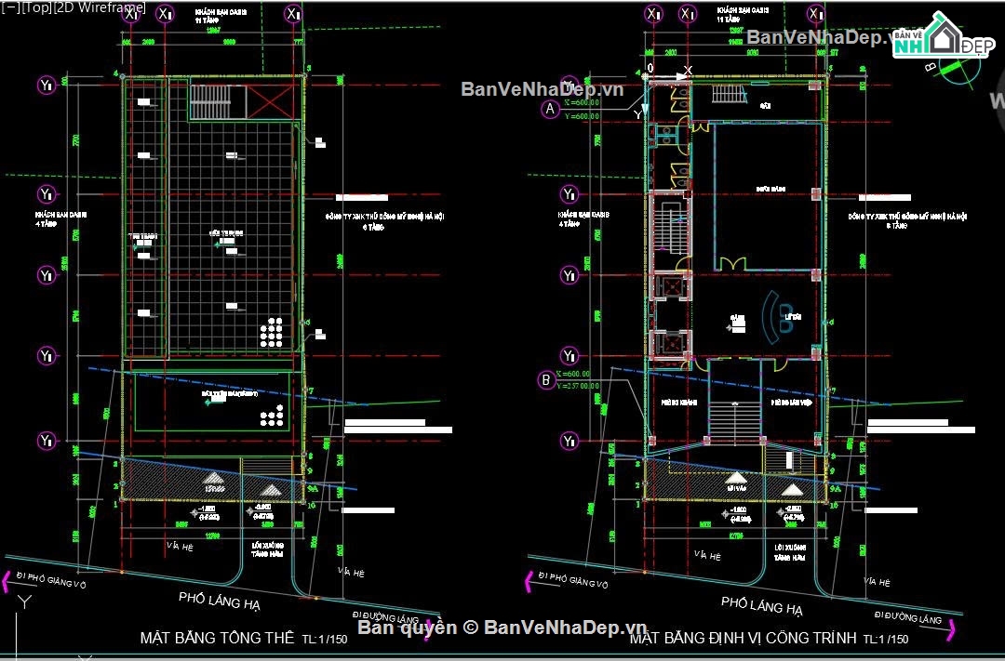Open the [−] viewport controls menu
Viewport: 1005px width, 661px height.
pyautogui.click(x=11, y=7)
